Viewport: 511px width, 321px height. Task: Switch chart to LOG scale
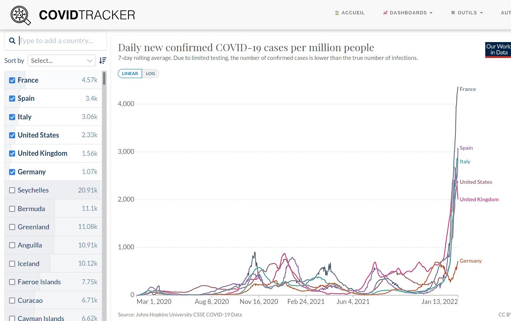[150, 74]
